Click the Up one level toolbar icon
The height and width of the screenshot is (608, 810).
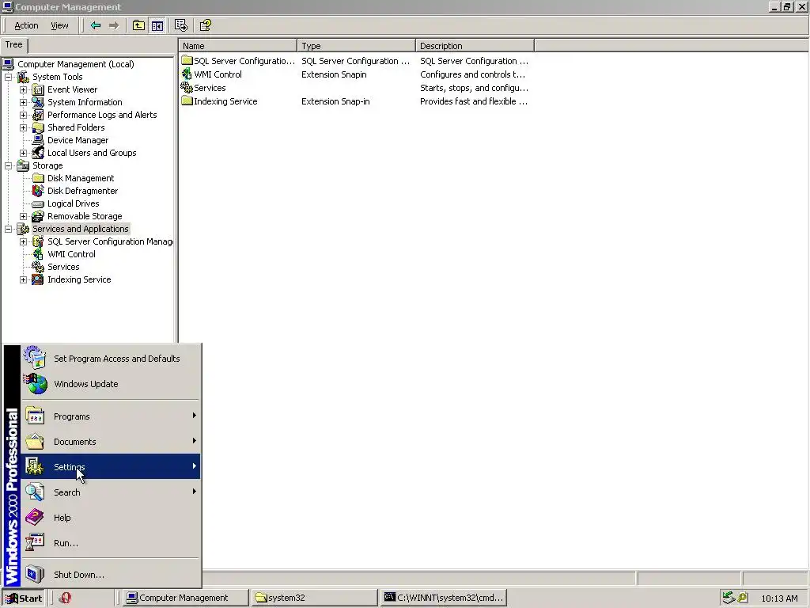pyautogui.click(x=138, y=25)
